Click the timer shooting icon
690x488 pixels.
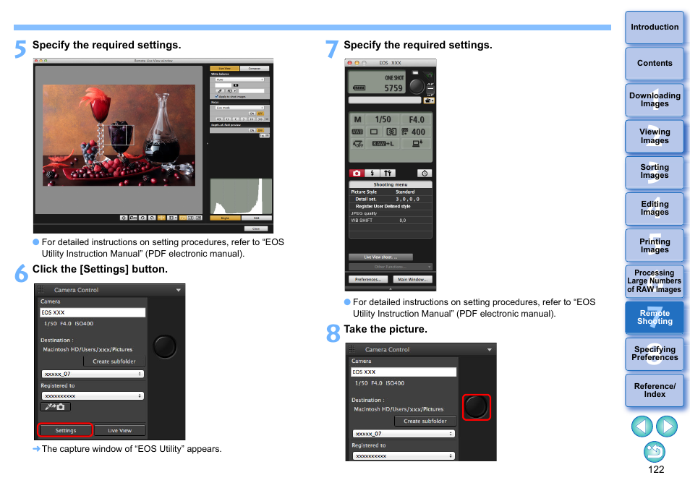point(425,174)
